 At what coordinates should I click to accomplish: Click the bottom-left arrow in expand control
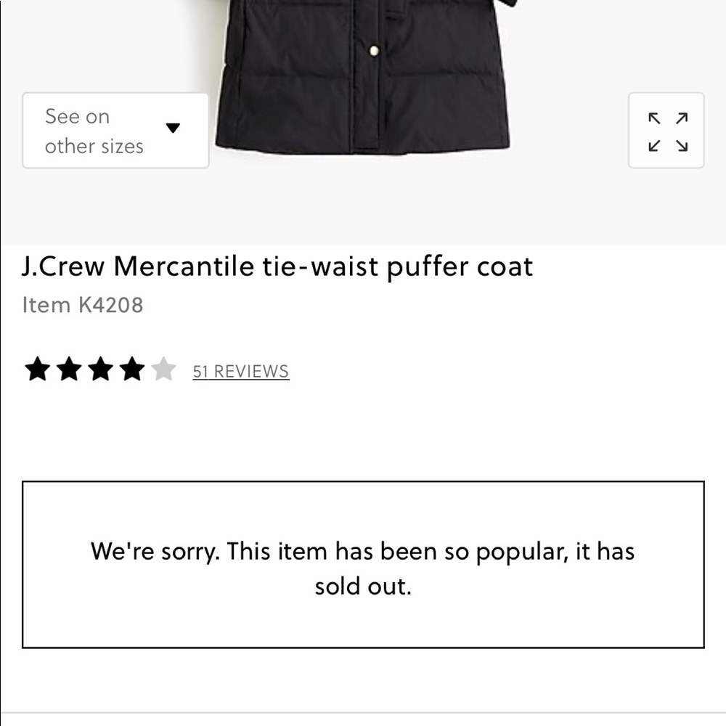(653, 145)
